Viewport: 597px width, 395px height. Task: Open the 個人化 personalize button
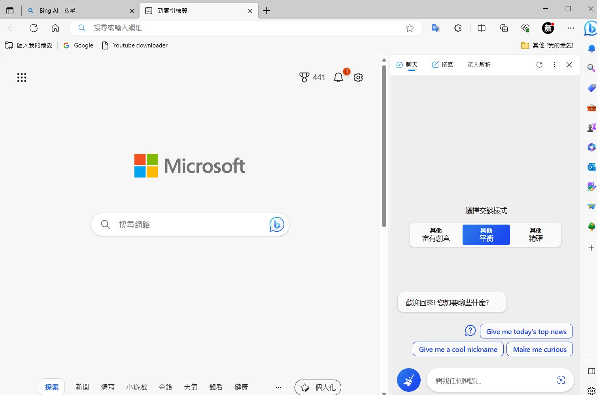tap(318, 387)
